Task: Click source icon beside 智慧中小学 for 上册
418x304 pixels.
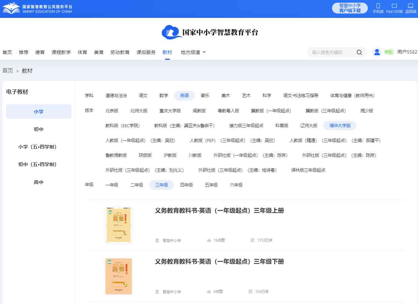Action: point(157,241)
